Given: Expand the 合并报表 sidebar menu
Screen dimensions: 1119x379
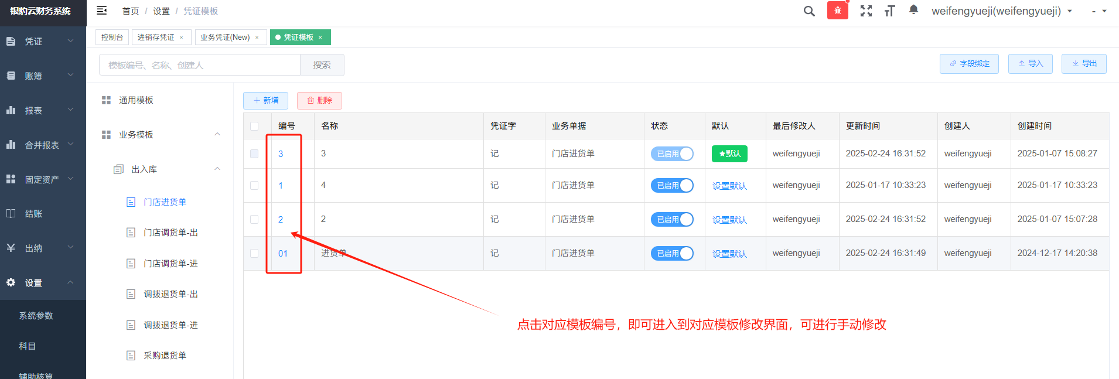Looking at the screenshot, I should [x=71, y=144].
